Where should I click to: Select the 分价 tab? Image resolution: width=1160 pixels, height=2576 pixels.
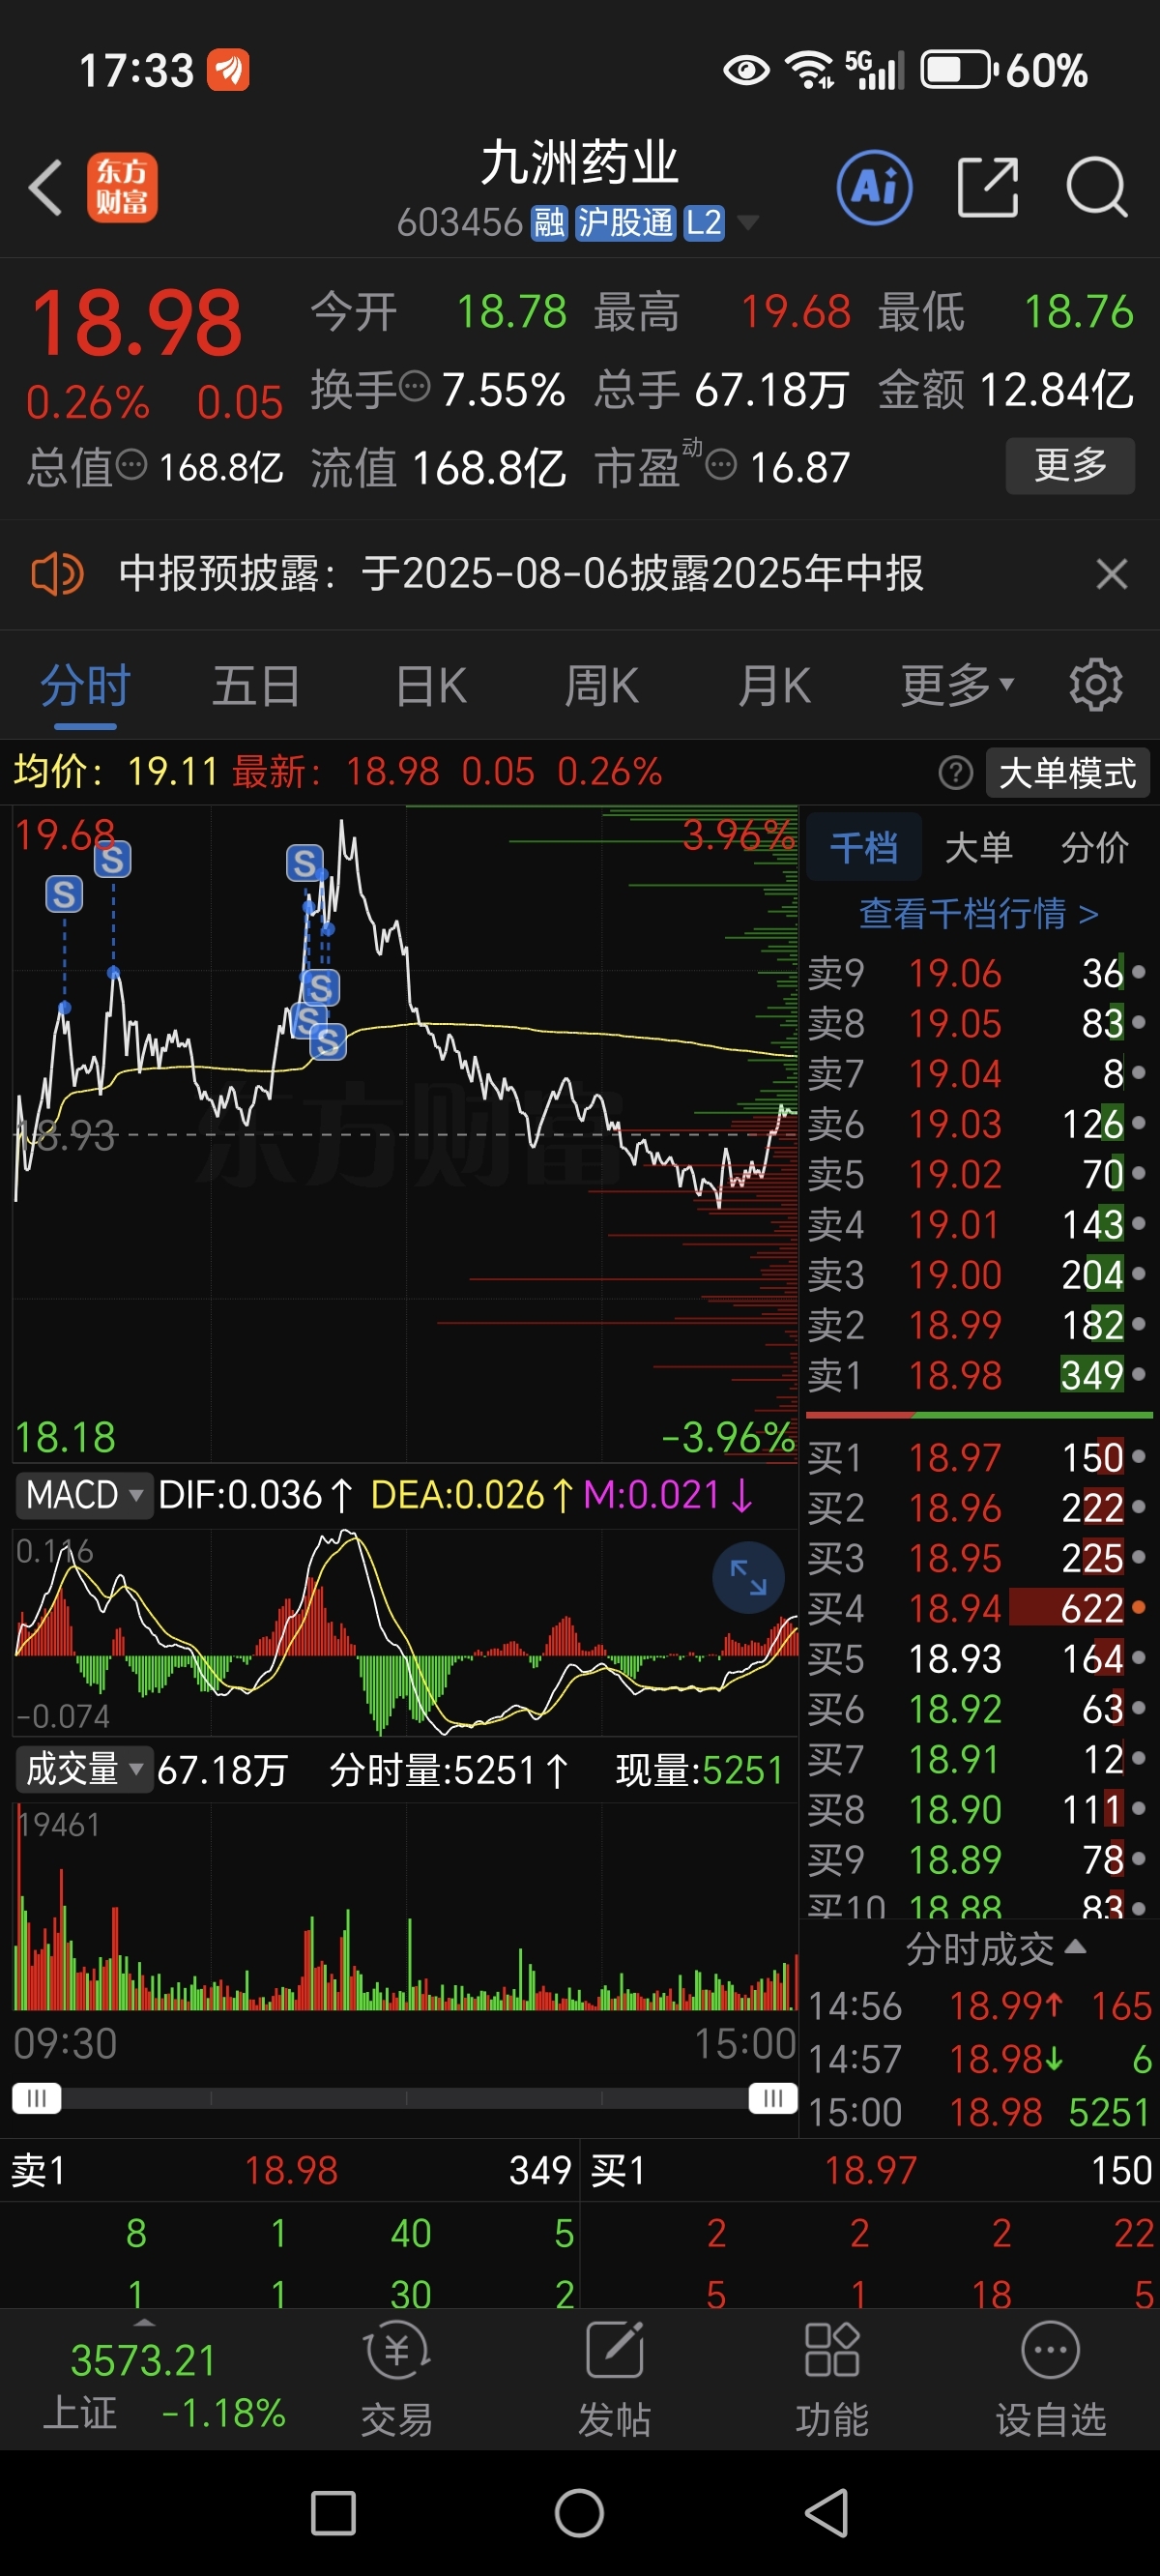[x=1094, y=847]
